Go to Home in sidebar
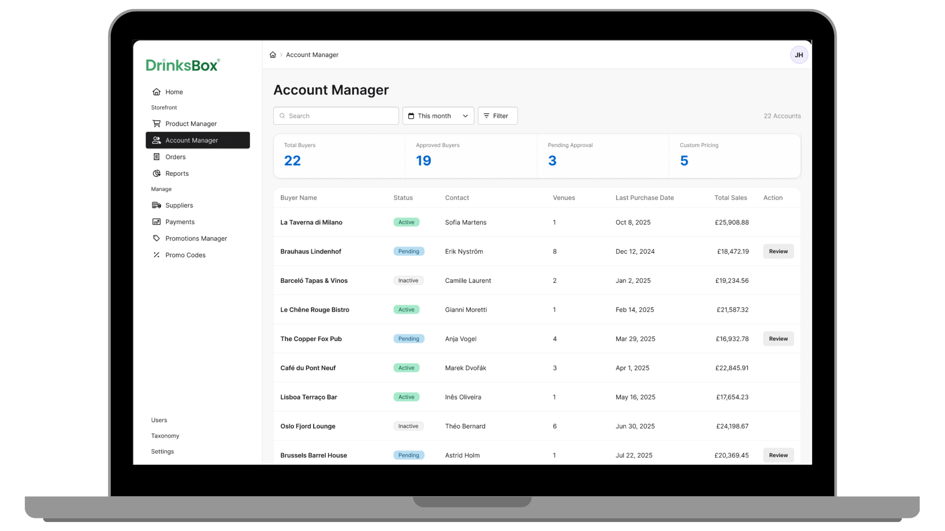 click(x=174, y=92)
